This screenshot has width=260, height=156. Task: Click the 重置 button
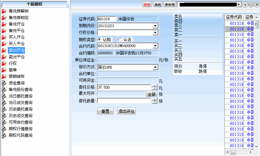(105, 111)
